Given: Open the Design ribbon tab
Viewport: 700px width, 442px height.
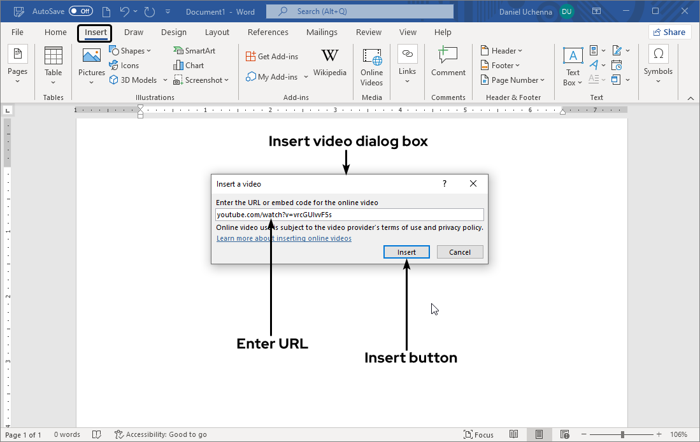Looking at the screenshot, I should (x=174, y=32).
